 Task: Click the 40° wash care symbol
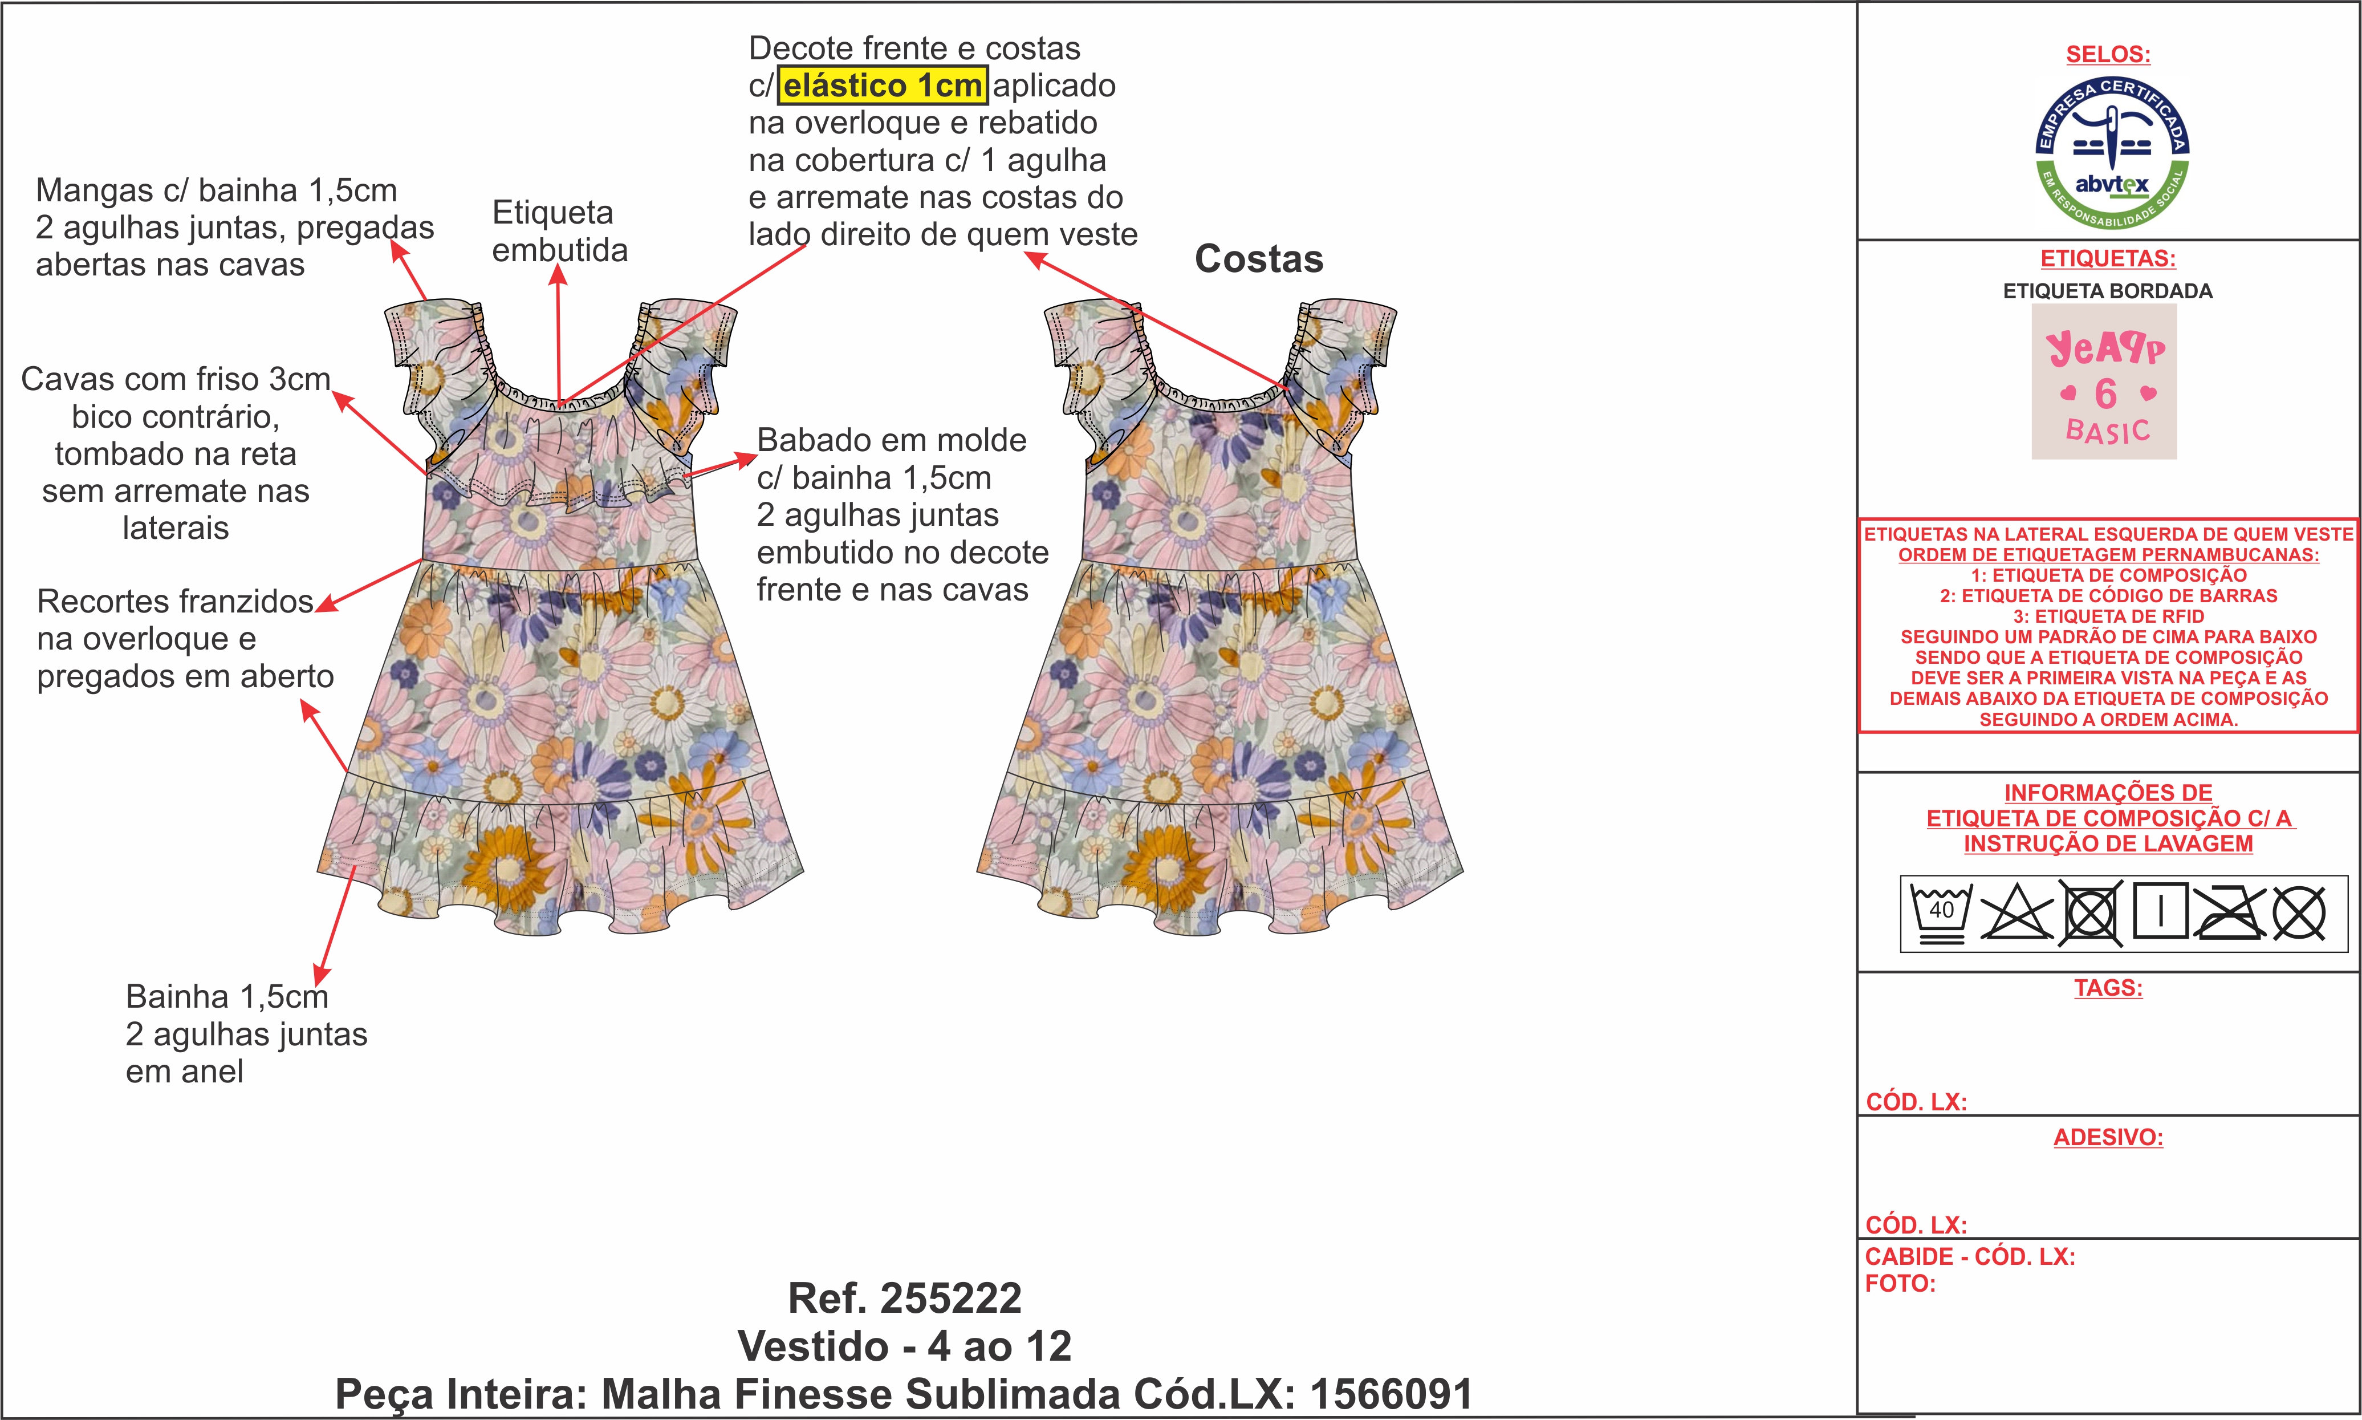1941,914
